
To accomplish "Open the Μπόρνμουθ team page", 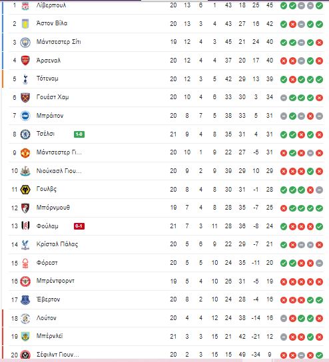I will [53, 208].
